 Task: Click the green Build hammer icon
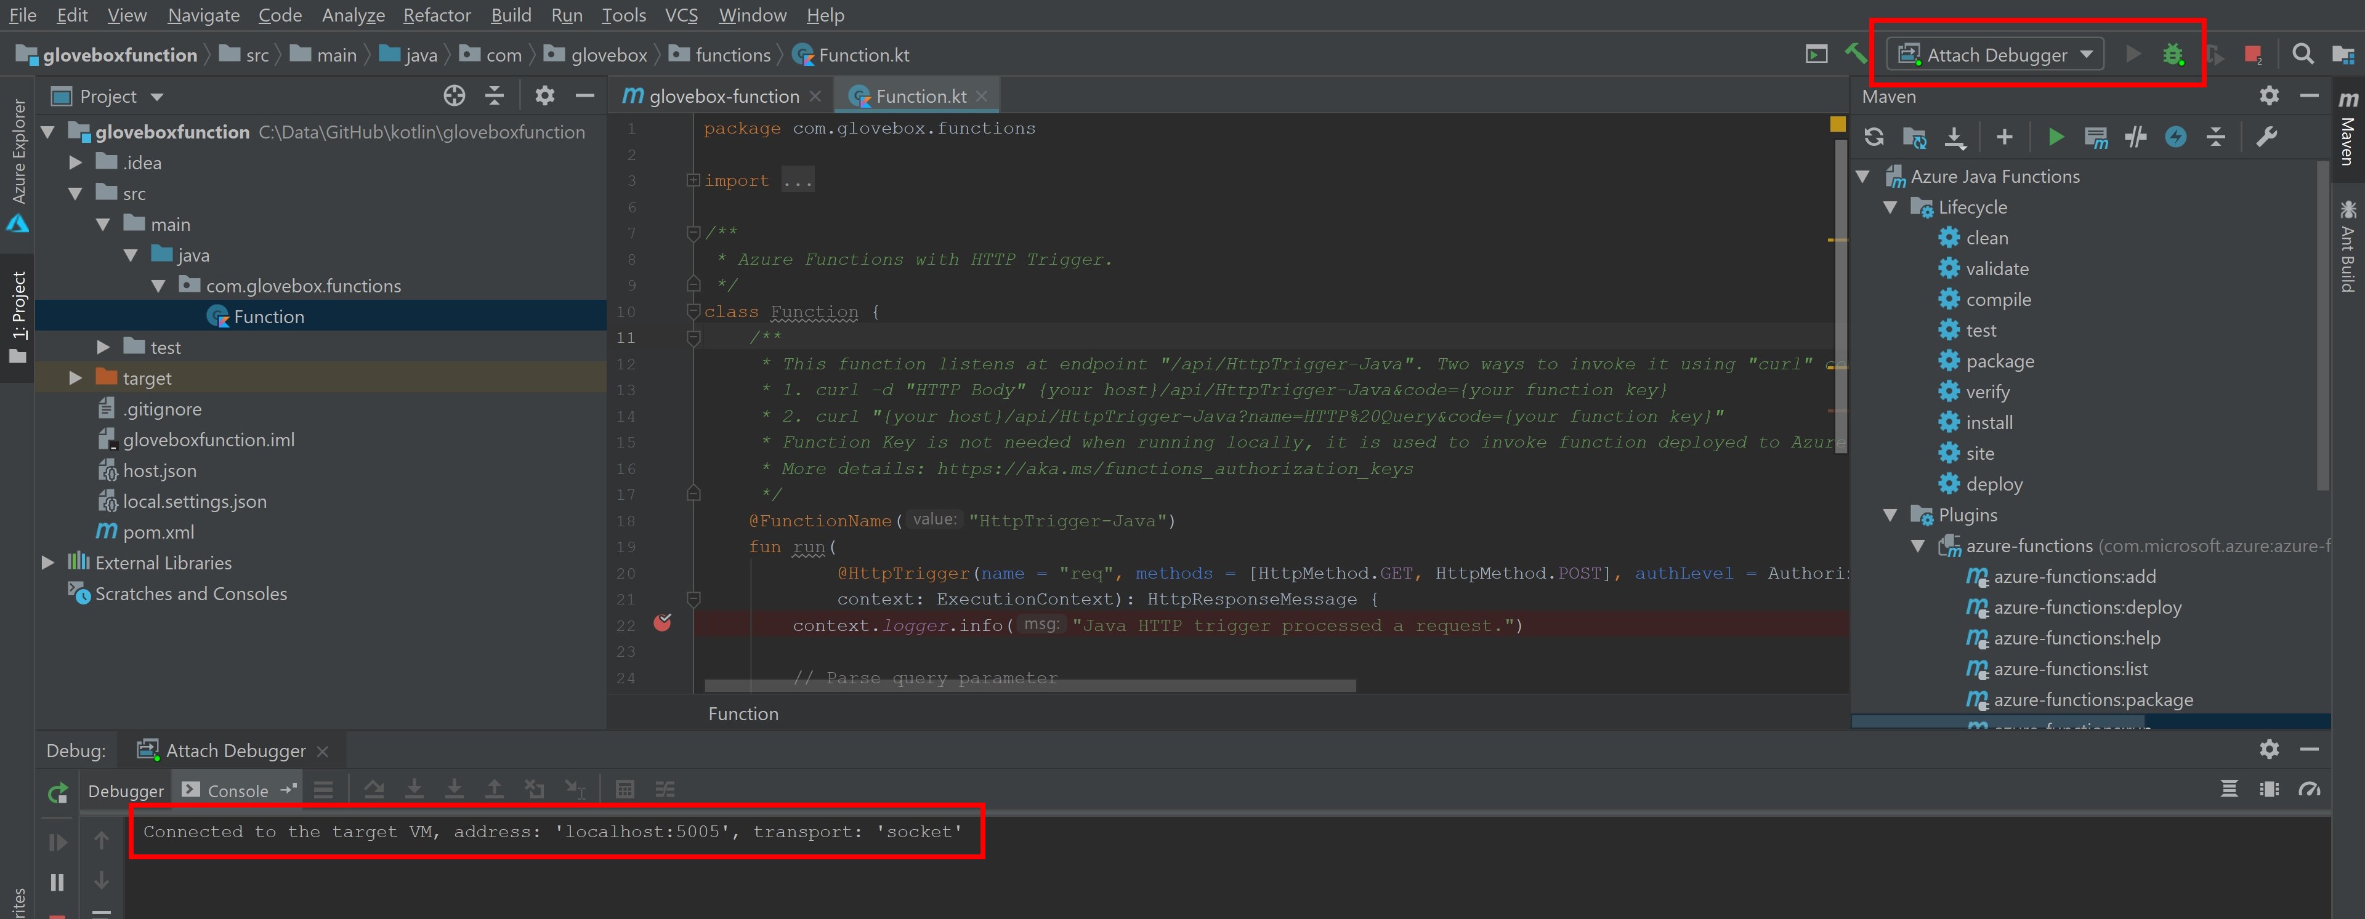pyautogui.click(x=1854, y=54)
